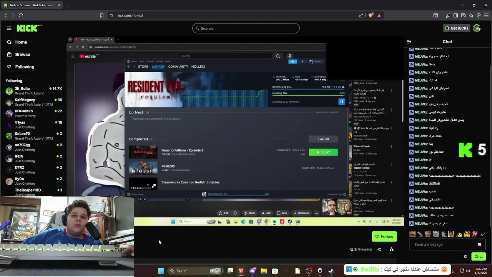Screen dimensions: 492x277
Task: Open Brave VPN shield icon
Action: [x=479, y=15]
